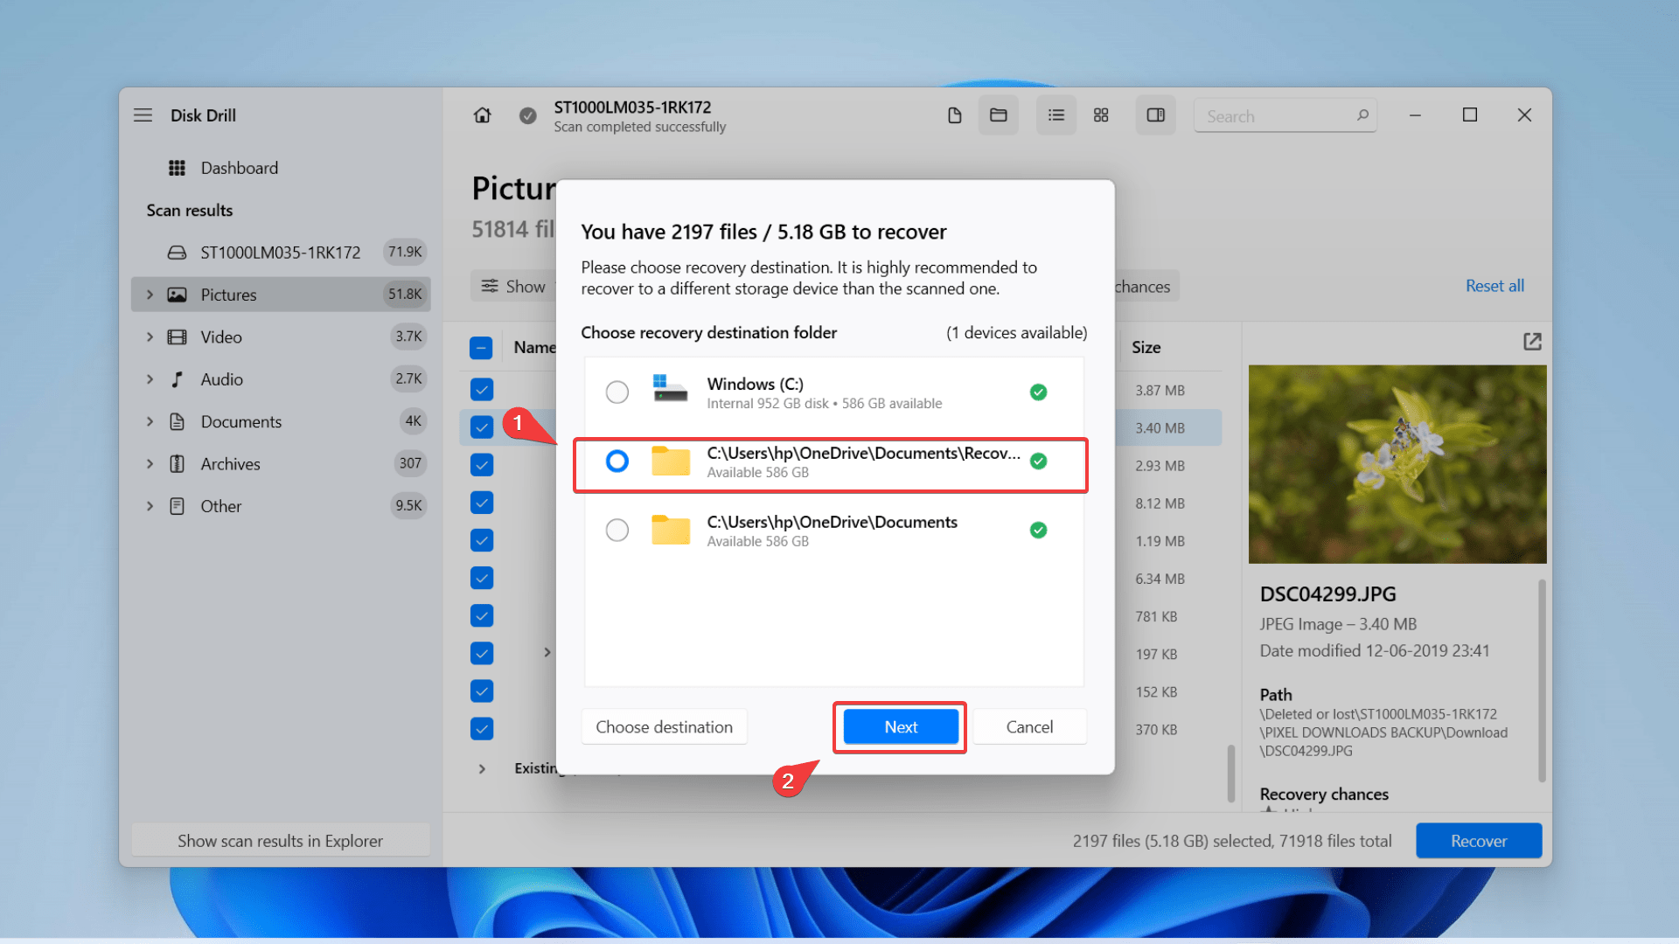Viewport: 1679px width, 944px height.
Task: Toggle the hamburger menu icon
Action: pyautogui.click(x=142, y=115)
